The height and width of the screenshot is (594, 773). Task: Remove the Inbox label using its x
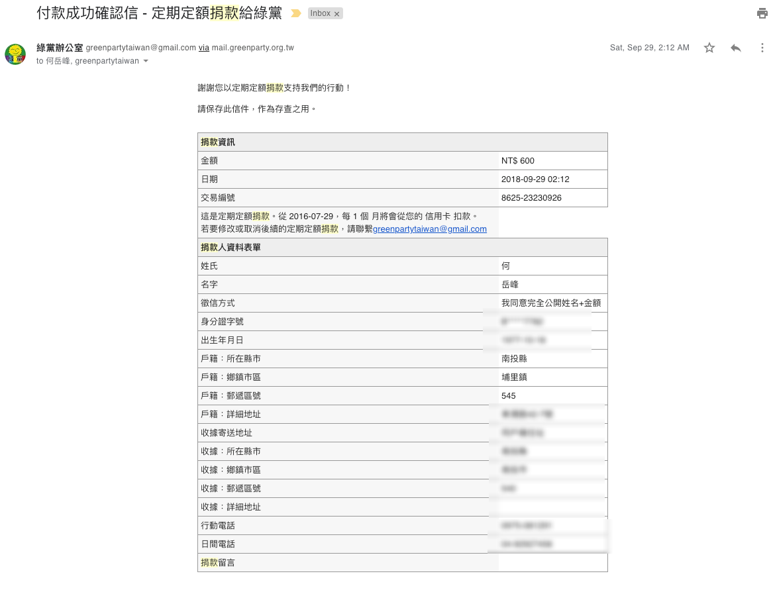pyautogui.click(x=336, y=14)
